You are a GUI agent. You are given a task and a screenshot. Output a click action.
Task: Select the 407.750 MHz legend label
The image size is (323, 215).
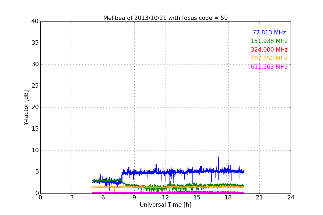(x=269, y=58)
